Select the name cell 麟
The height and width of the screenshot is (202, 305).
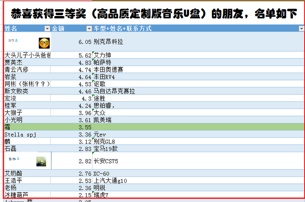click(x=27, y=141)
